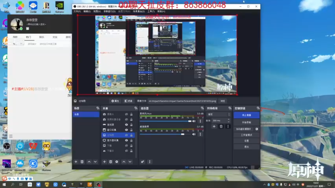Delete selected source with trash icon

[x=111, y=162]
